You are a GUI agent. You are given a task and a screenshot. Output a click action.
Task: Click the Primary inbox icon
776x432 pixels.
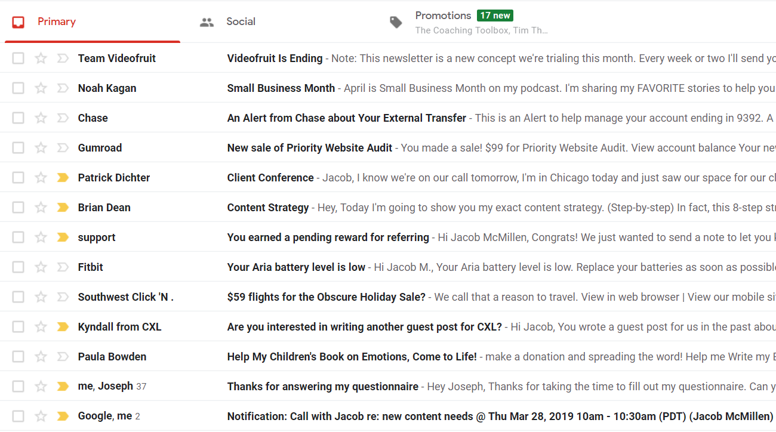[19, 22]
